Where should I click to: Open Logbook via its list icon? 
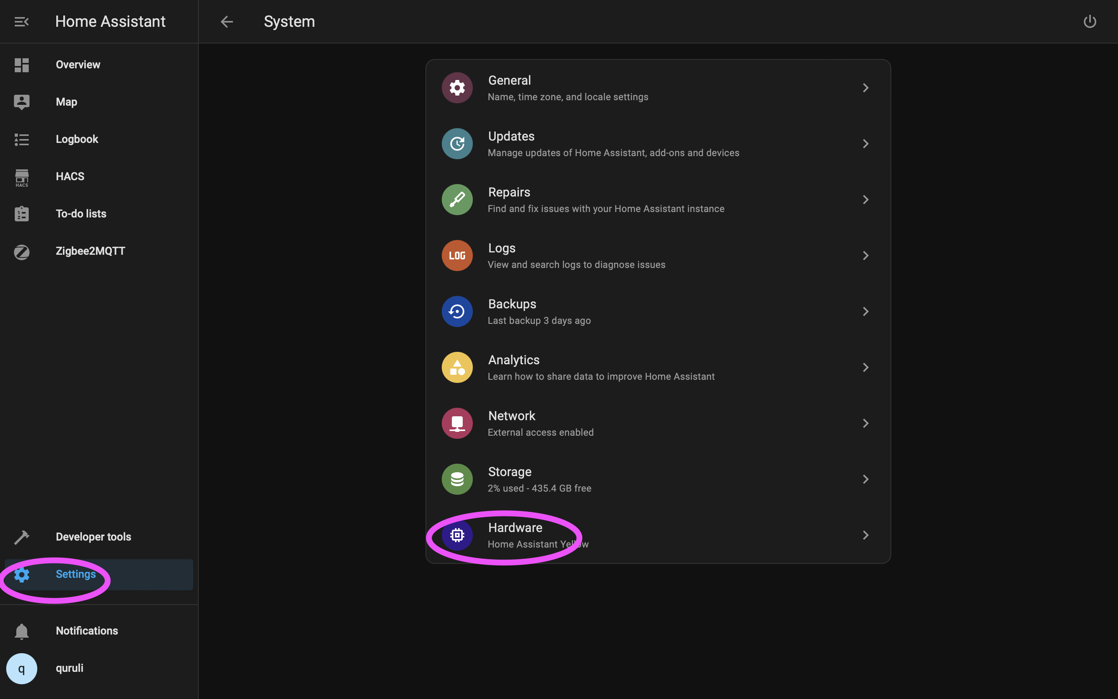[22, 140]
